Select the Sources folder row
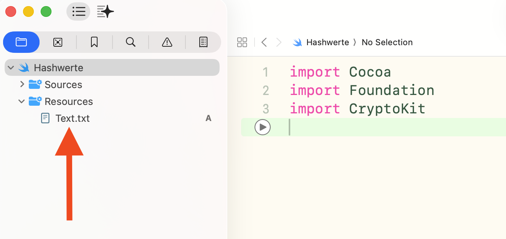Screen dimensions: 506x239 63,85
